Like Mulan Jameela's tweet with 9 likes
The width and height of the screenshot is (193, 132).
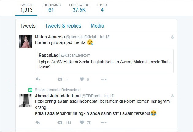(82, 79)
